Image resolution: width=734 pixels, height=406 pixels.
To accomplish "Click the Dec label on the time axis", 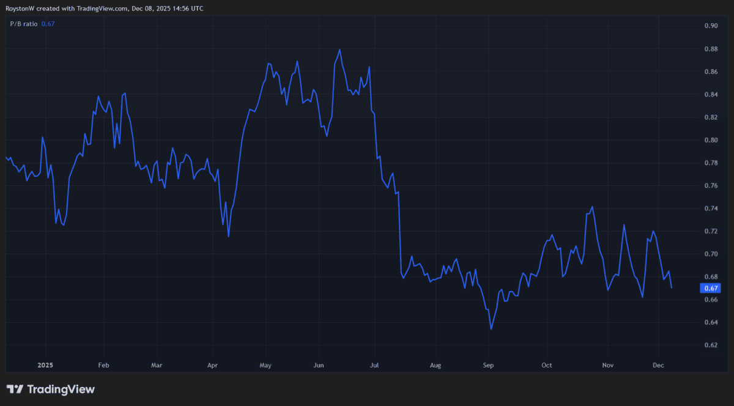I will point(658,365).
